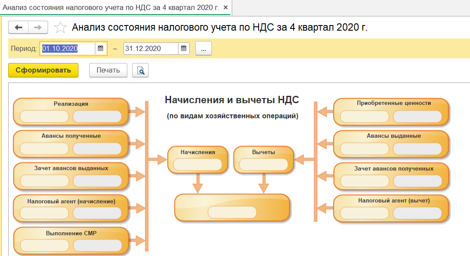Screen dimensions: 470x256
Task: Click the right gray pill in Реализация
Action: click(x=97, y=117)
